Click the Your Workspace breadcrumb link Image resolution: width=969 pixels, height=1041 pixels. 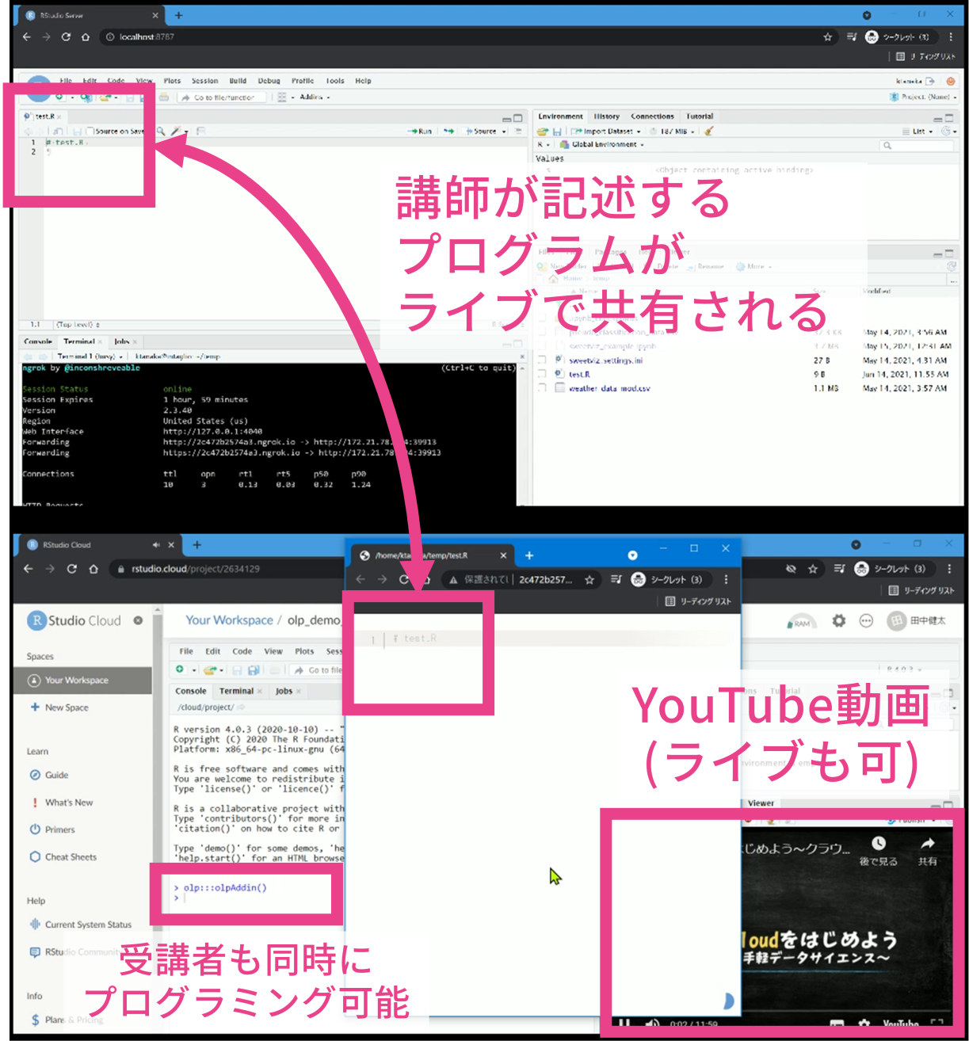tap(229, 620)
